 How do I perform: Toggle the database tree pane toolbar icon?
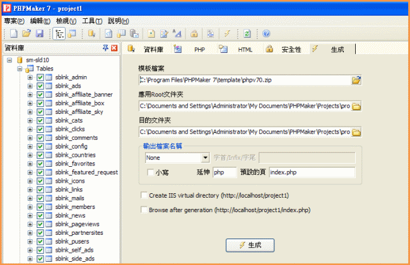pyautogui.click(x=59, y=33)
